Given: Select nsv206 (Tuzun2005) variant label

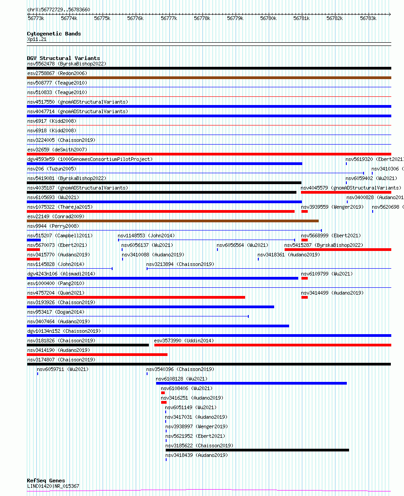Looking at the screenshot, I should coord(52,169).
